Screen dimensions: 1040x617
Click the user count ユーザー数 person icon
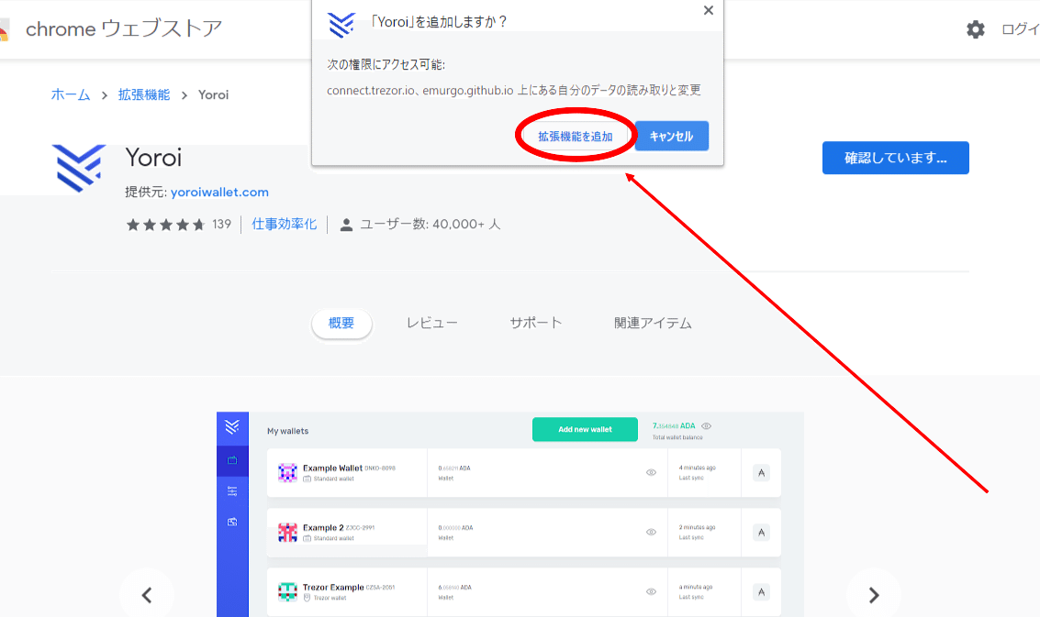pyautogui.click(x=346, y=225)
